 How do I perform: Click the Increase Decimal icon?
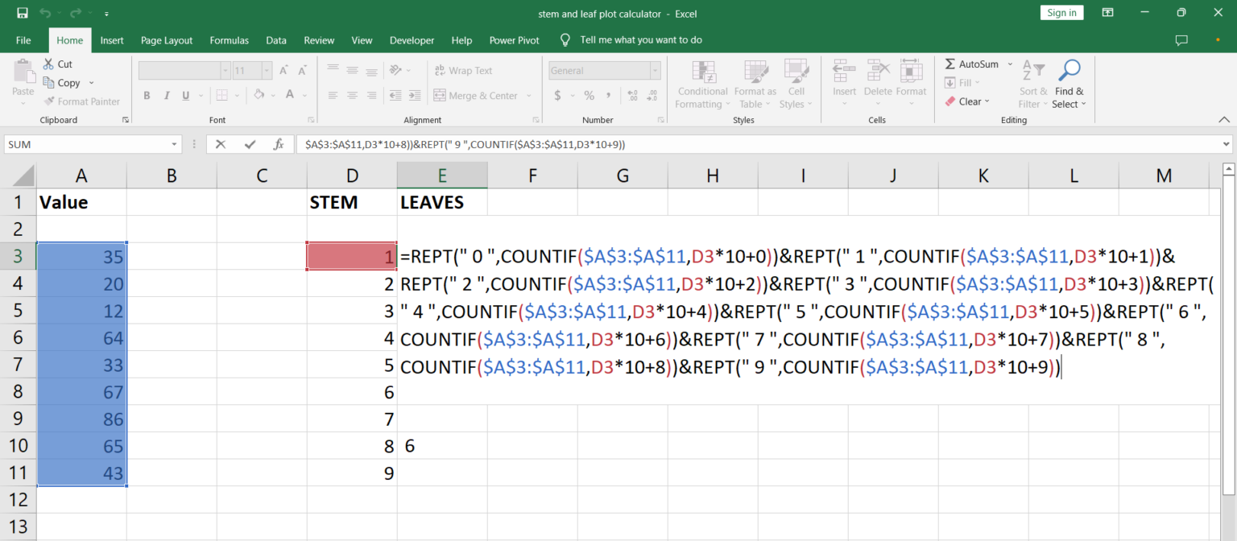631,95
